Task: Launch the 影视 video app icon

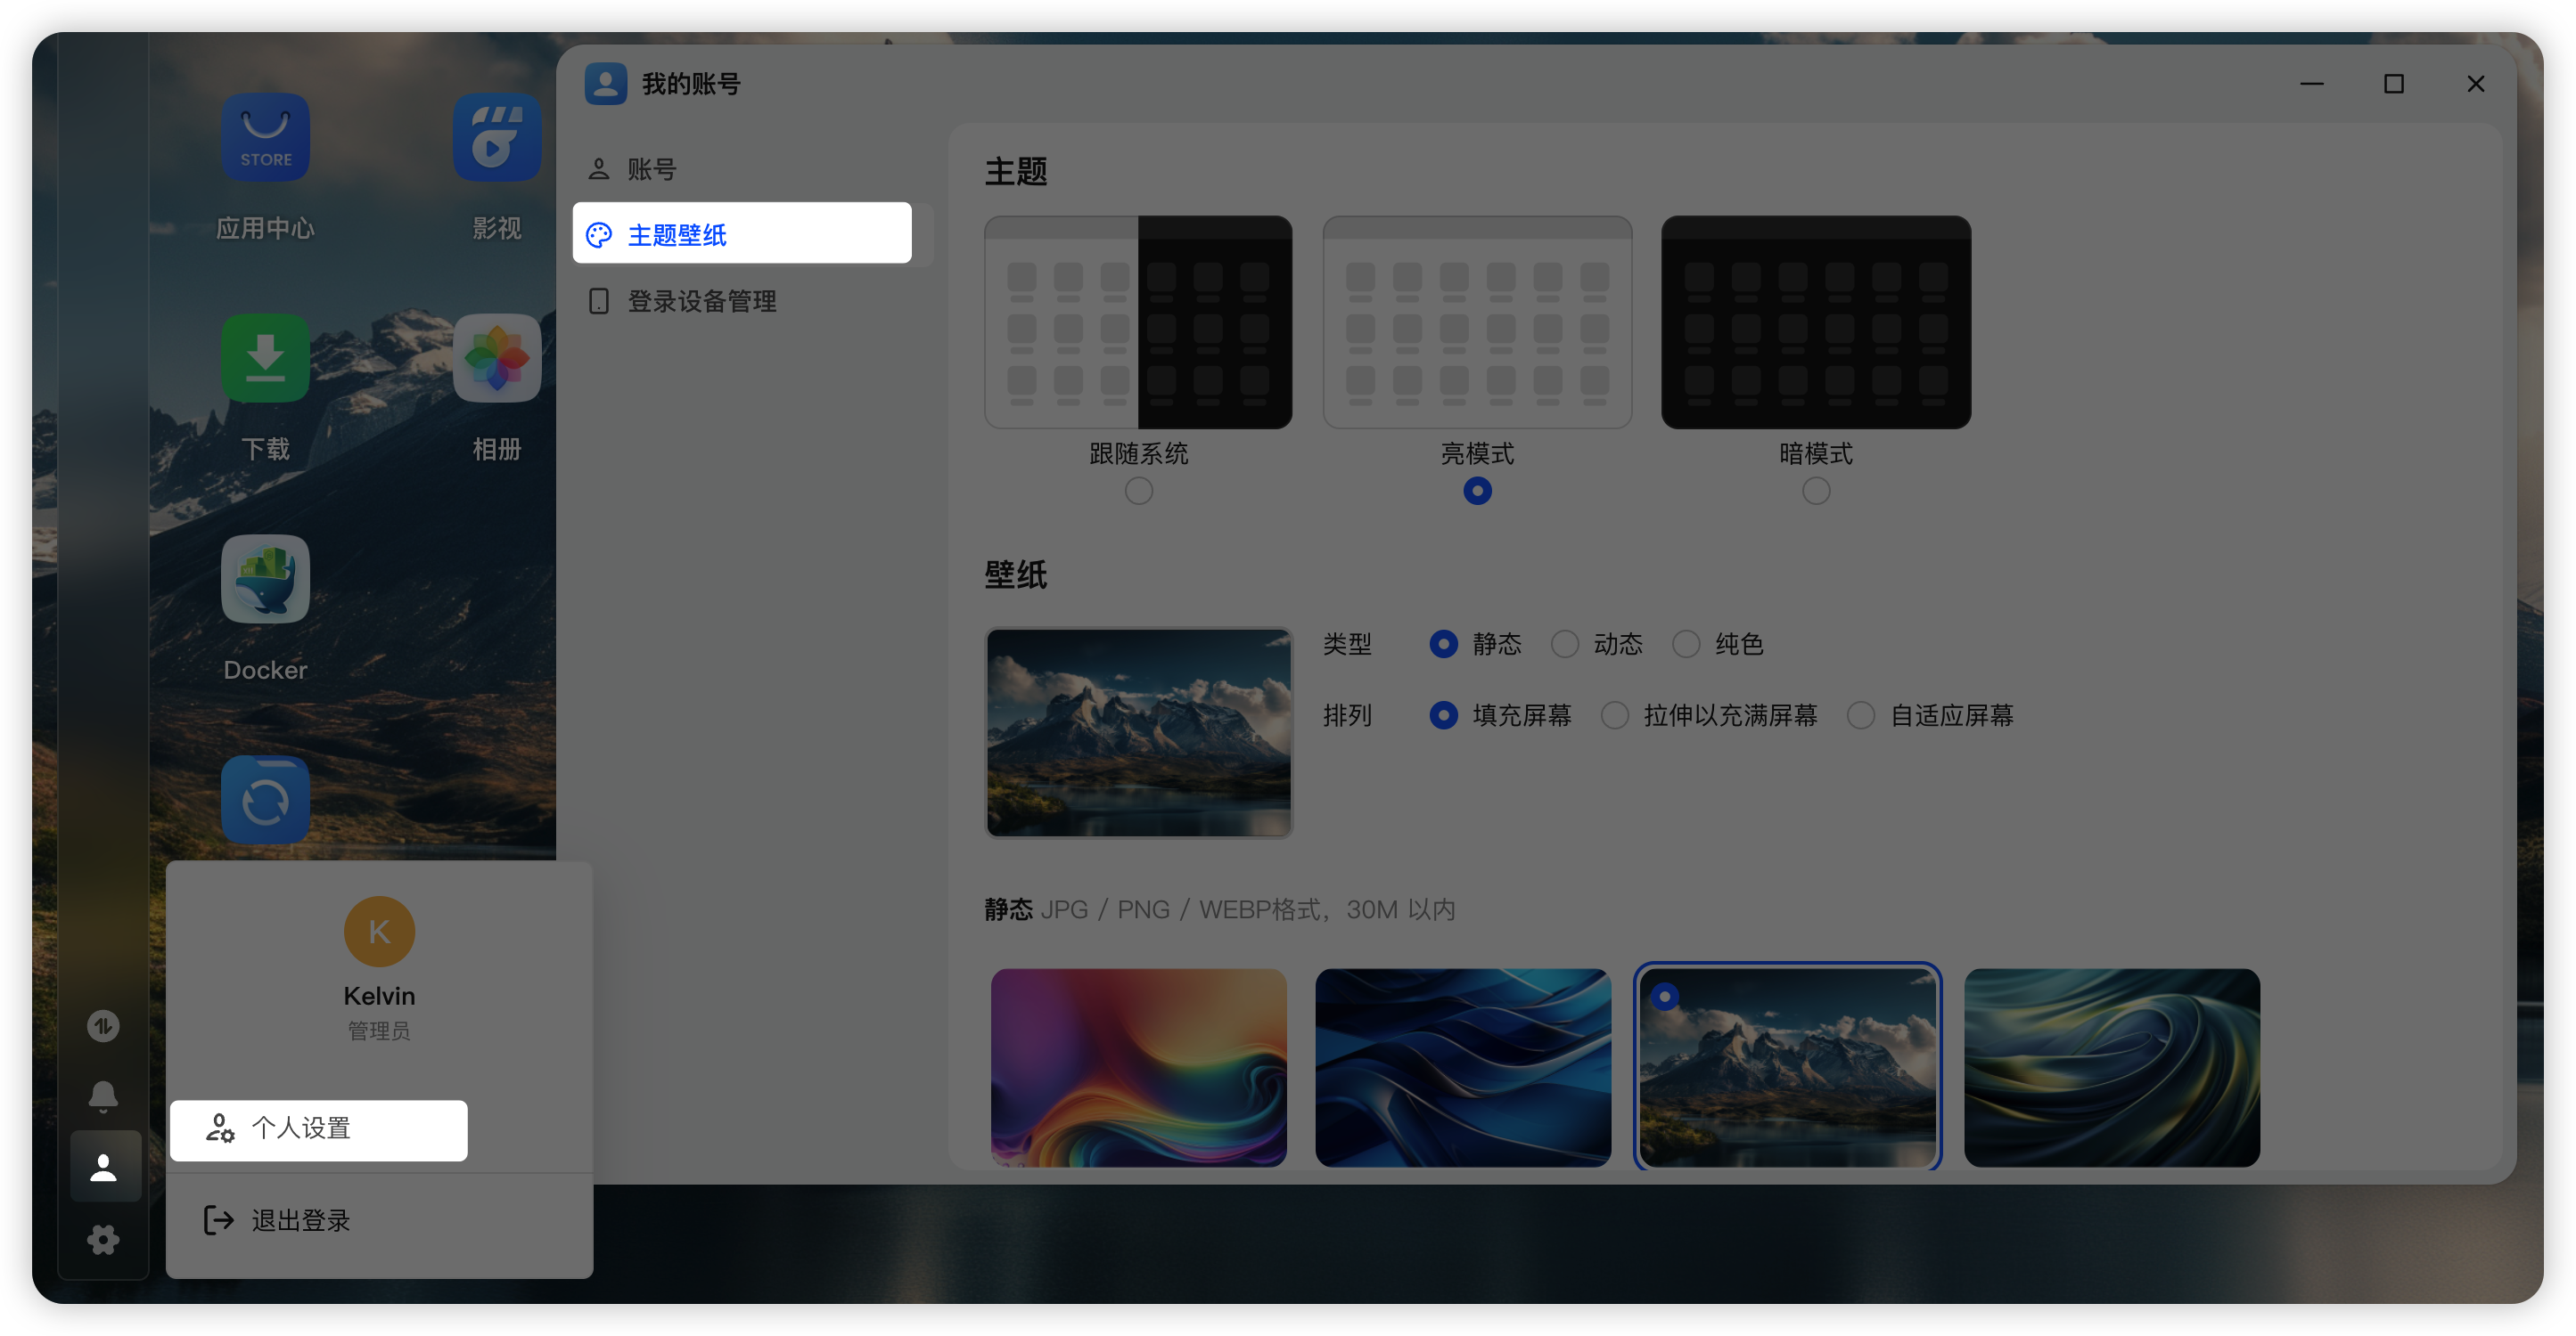Action: pos(497,138)
